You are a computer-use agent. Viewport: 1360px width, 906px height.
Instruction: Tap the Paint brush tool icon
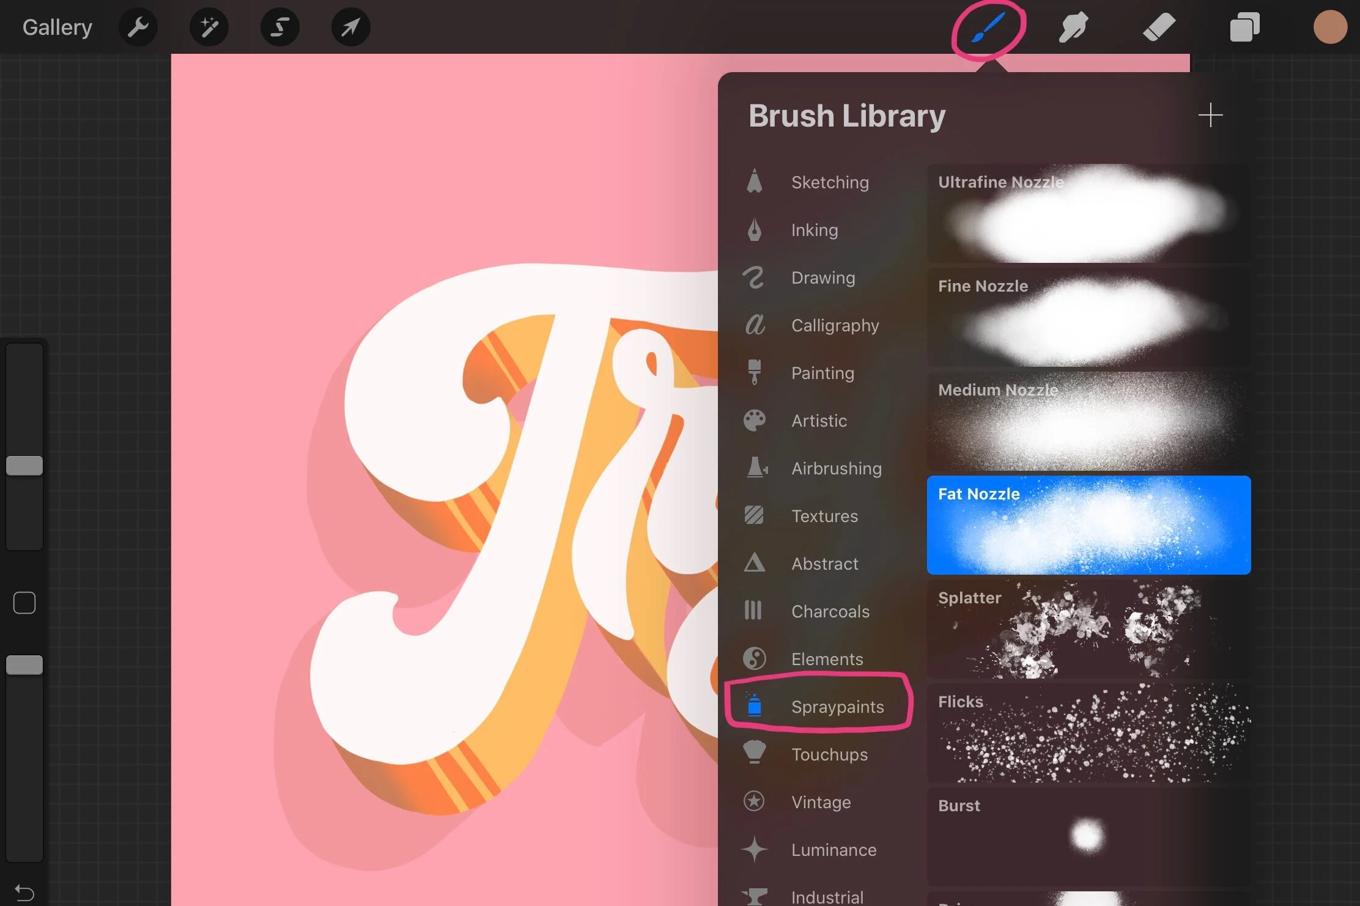[988, 28]
